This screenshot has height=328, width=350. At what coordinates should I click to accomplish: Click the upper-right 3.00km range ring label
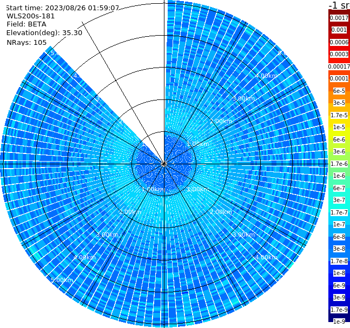[x=243, y=98]
